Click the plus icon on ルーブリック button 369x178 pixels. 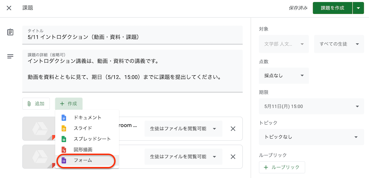(x=266, y=167)
